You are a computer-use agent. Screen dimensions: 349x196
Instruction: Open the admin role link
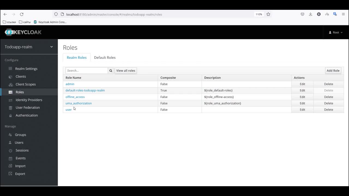70,84
